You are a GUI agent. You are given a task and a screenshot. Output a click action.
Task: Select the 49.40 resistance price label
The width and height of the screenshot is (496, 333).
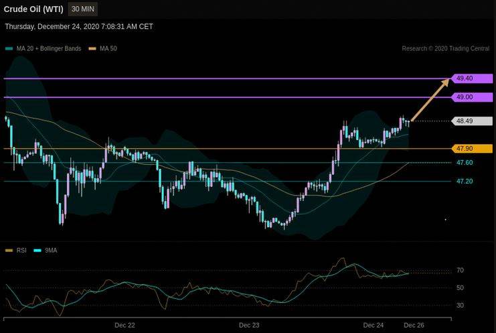click(x=472, y=78)
